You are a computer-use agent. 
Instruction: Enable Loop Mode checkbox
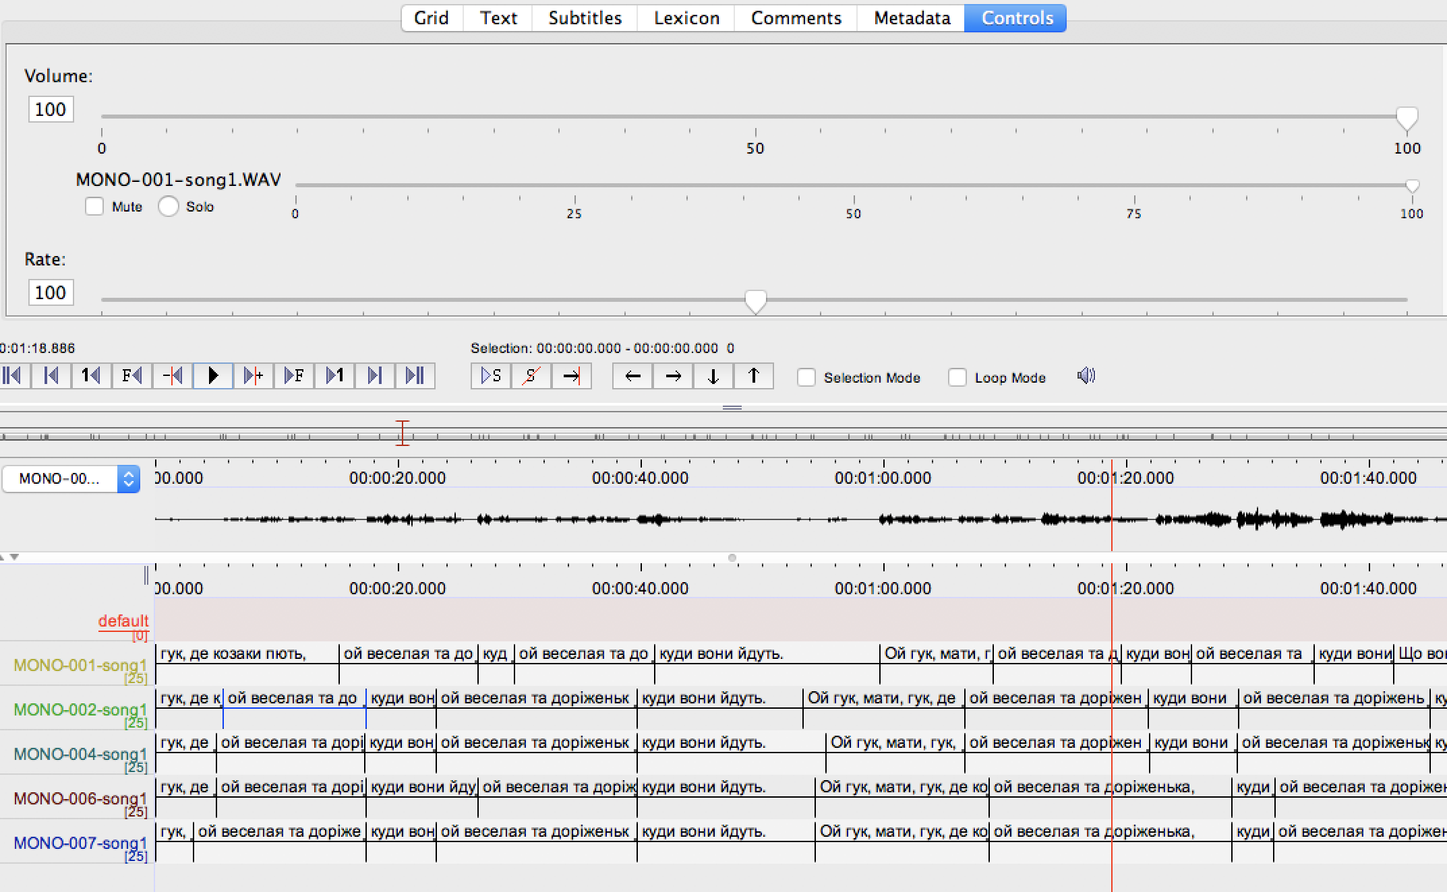click(957, 377)
